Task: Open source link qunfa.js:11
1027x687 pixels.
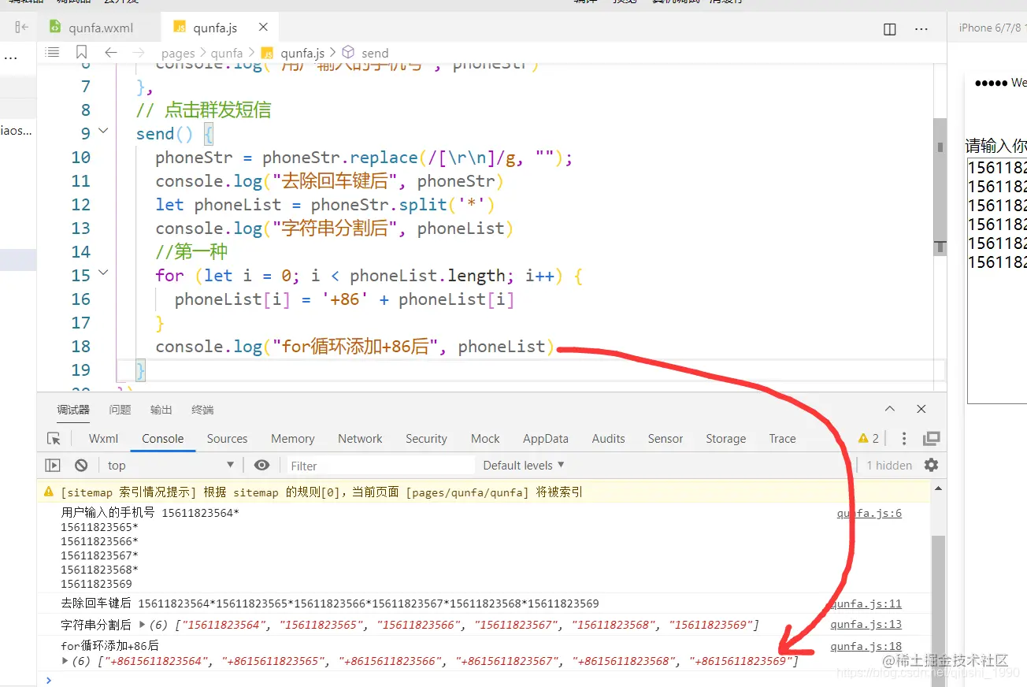Action: [866, 603]
